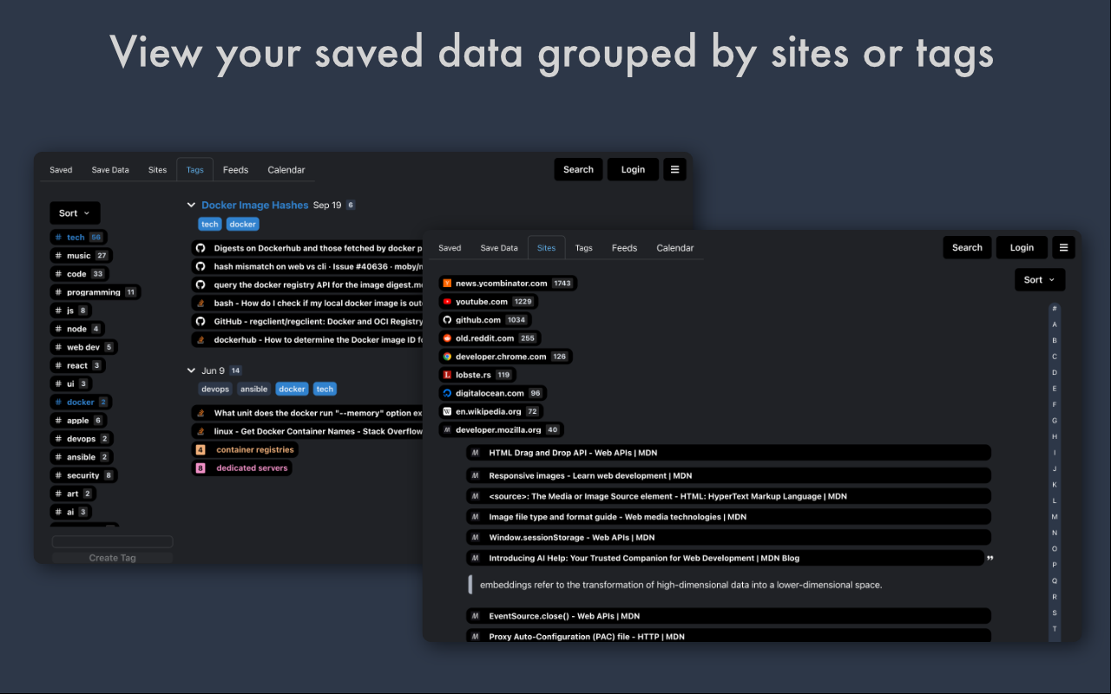Select the music tag in the sidebar
Screen dimensions: 1111x694
(x=82, y=255)
